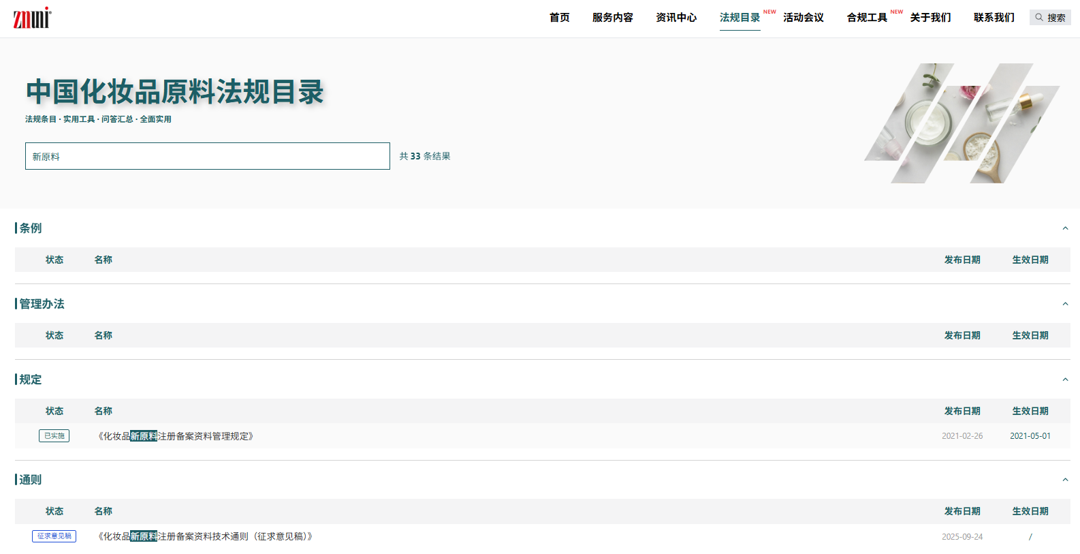The height and width of the screenshot is (554, 1080).
Task: Open the 联系我们 page
Action: coord(994,18)
